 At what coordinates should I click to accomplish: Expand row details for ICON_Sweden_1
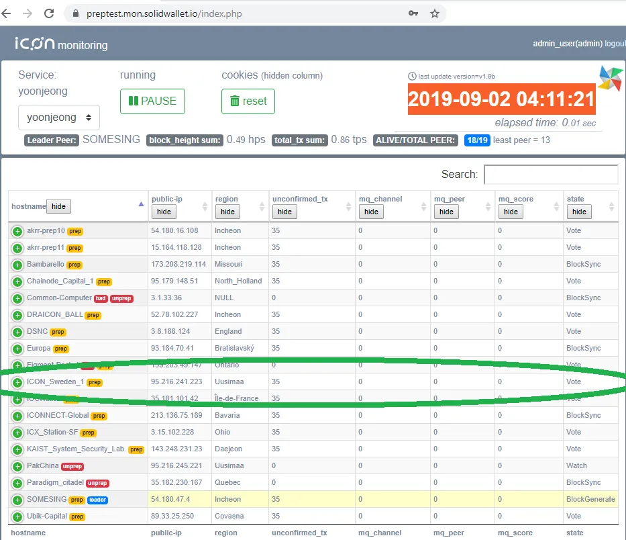[17, 383]
